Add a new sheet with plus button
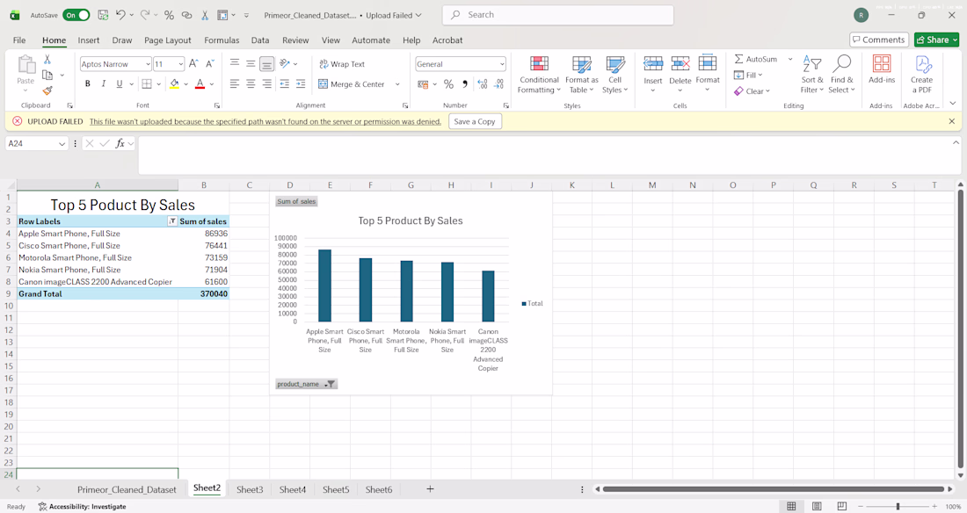Image resolution: width=967 pixels, height=513 pixels. click(430, 489)
